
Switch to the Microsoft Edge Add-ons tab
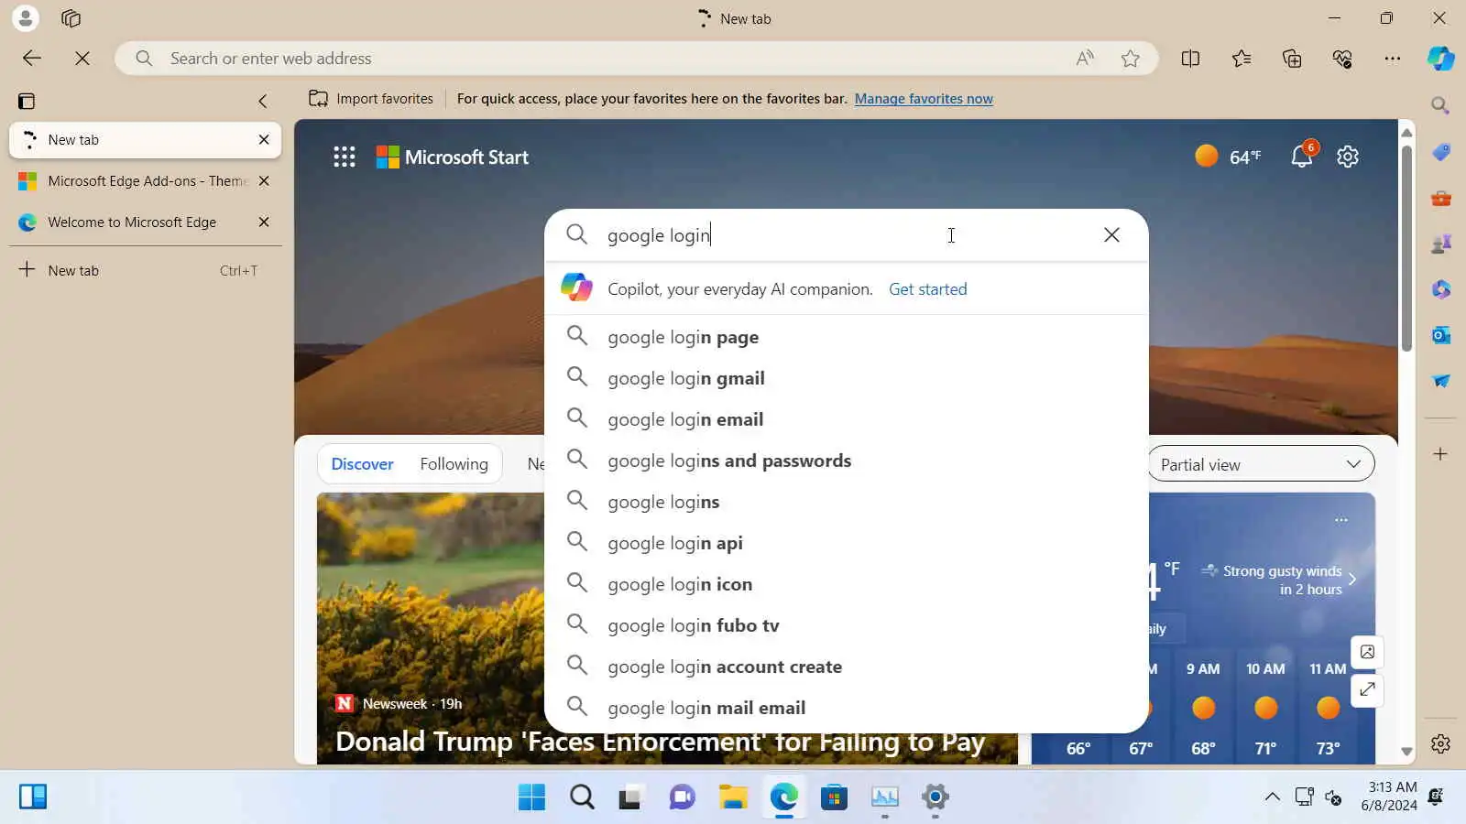(x=146, y=181)
